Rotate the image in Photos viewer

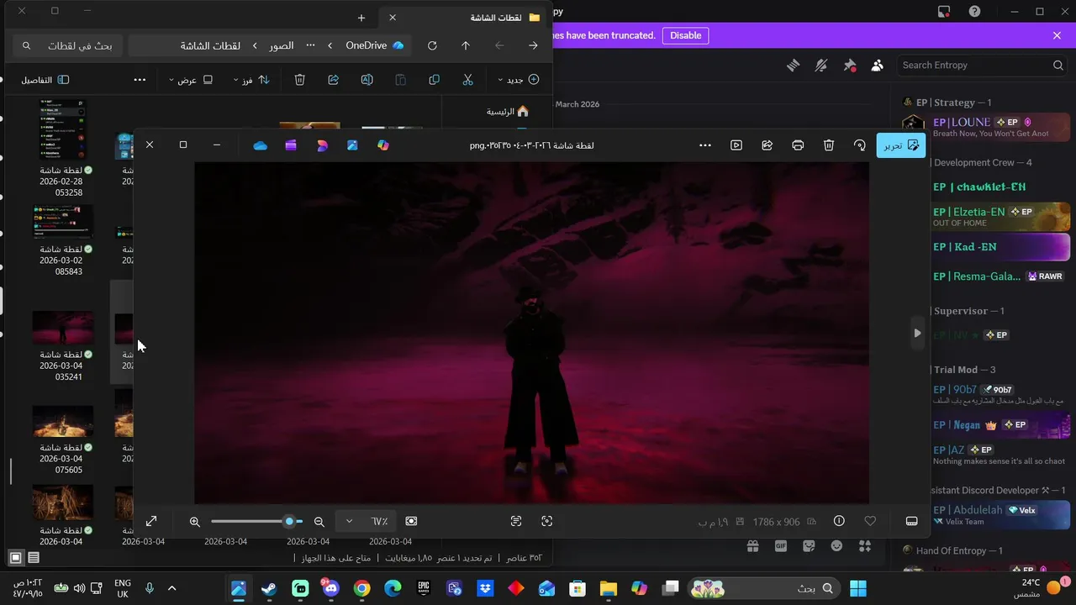point(859,145)
